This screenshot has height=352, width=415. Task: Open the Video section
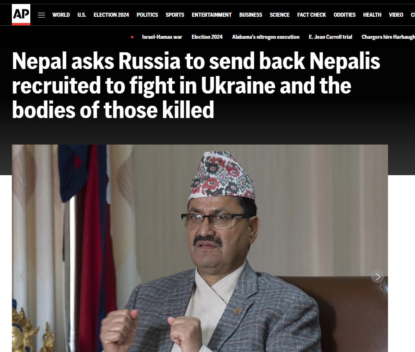[x=396, y=15]
